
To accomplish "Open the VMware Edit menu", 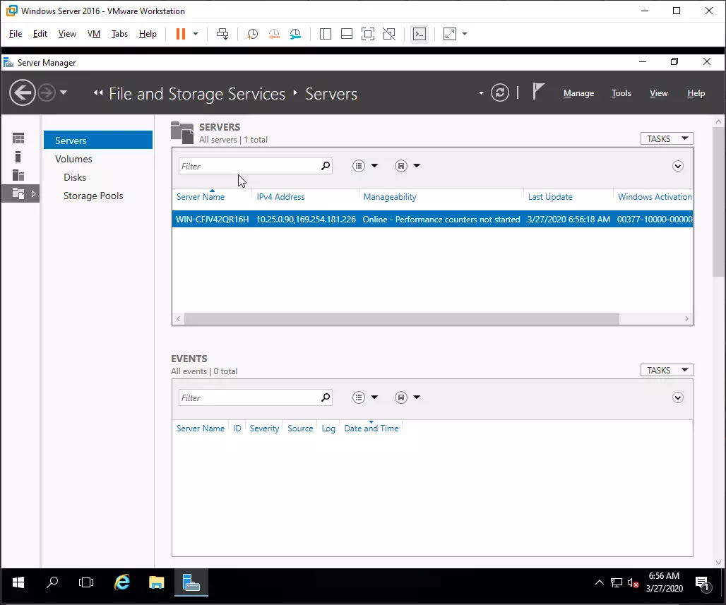I will point(40,34).
